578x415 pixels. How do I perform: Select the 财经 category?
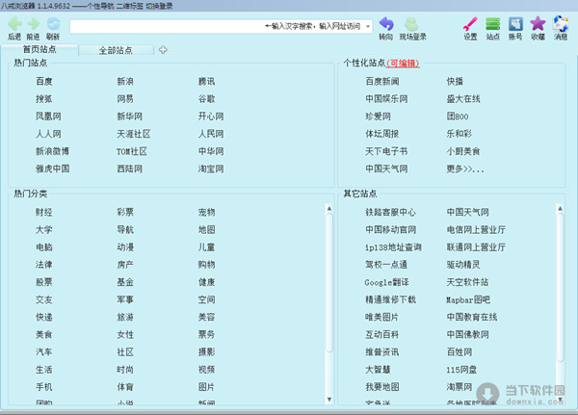pos(44,212)
